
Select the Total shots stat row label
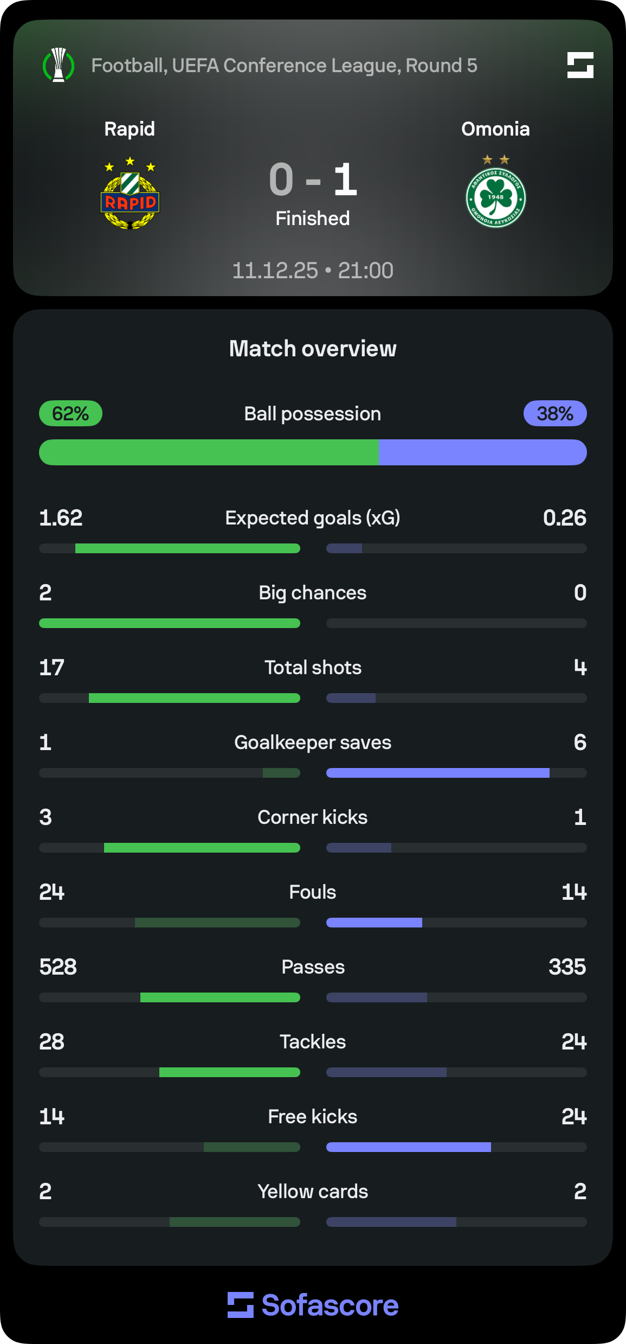(x=313, y=668)
